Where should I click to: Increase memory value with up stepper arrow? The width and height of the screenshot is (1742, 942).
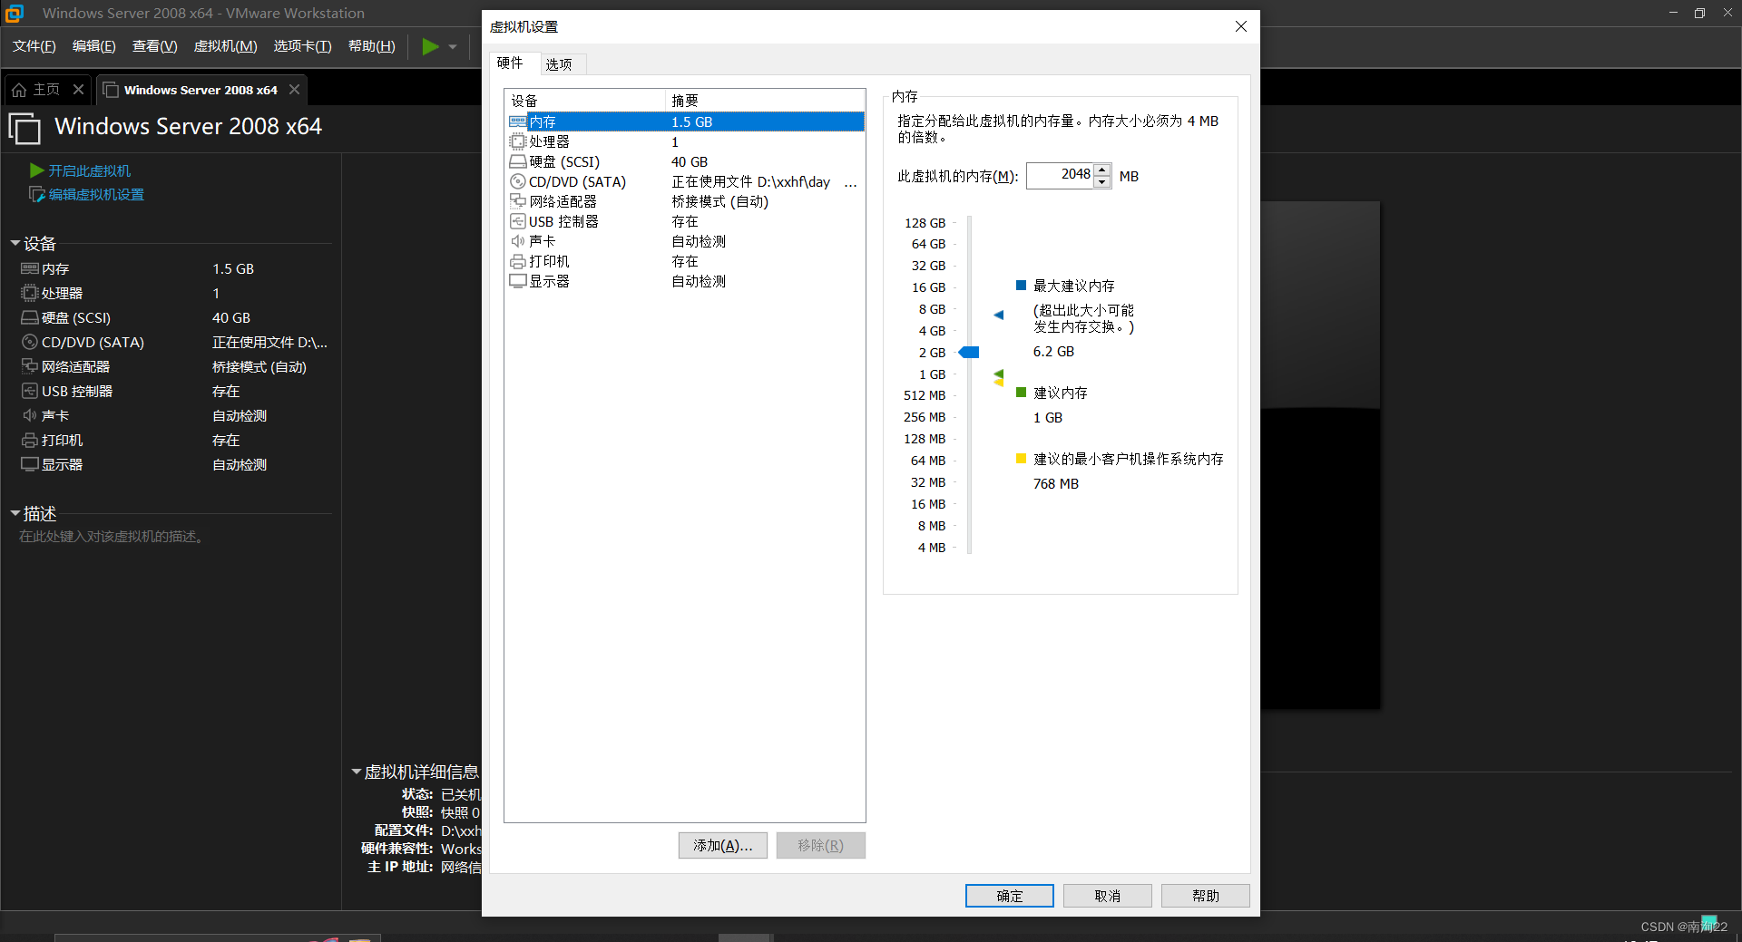[x=1101, y=170]
